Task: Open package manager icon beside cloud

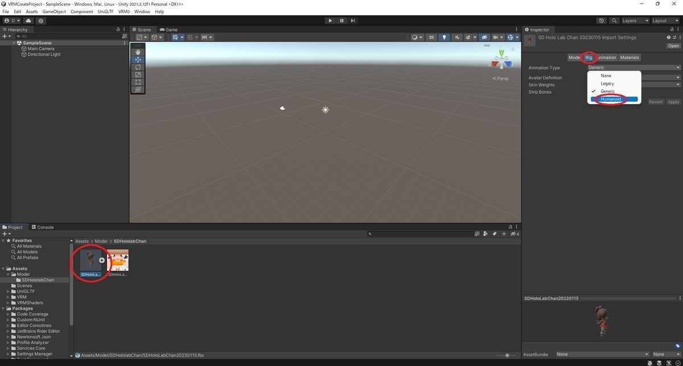Action: (x=41, y=20)
